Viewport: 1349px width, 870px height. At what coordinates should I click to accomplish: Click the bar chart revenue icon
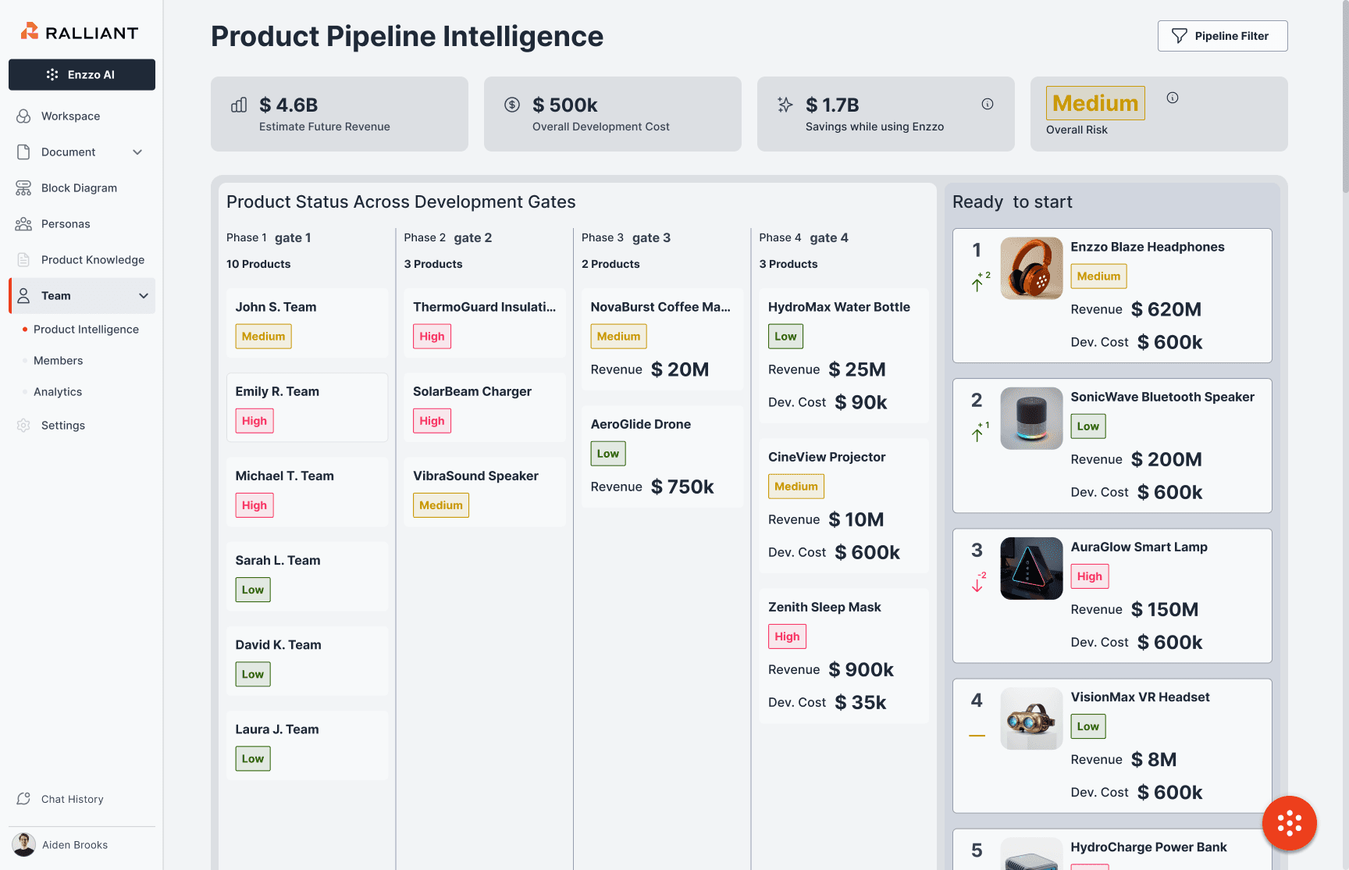(x=239, y=105)
